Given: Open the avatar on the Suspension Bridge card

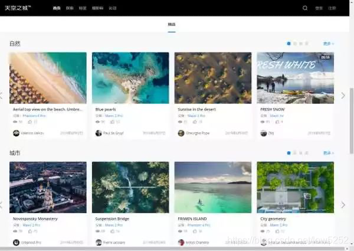Looking at the screenshot, I should pos(99,242).
